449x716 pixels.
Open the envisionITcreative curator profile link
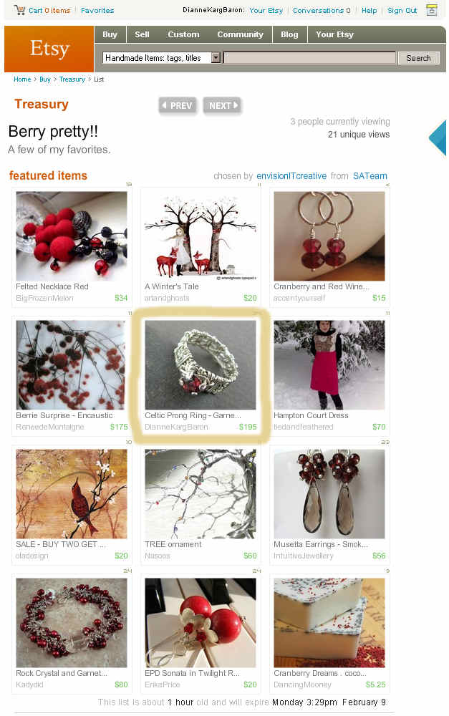[x=291, y=176]
